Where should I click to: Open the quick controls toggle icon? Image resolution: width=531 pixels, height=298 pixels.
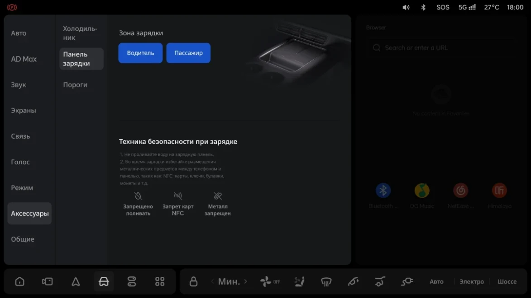click(x=132, y=281)
